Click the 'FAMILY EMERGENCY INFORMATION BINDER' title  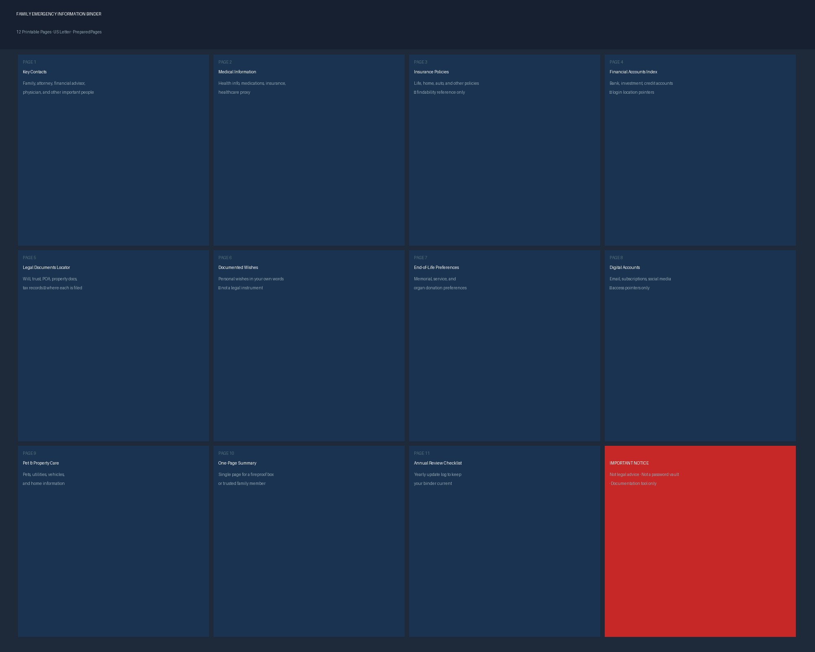[59, 14]
